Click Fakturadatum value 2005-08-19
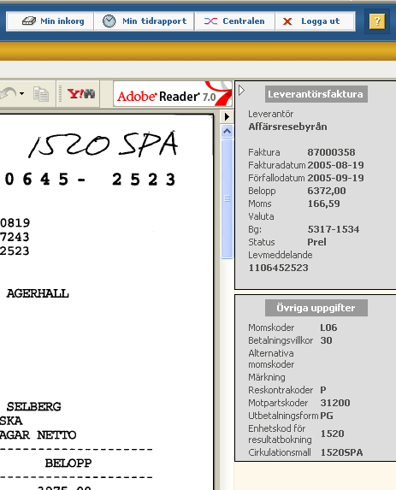Image resolution: width=396 pixels, height=490 pixels. tap(335, 165)
